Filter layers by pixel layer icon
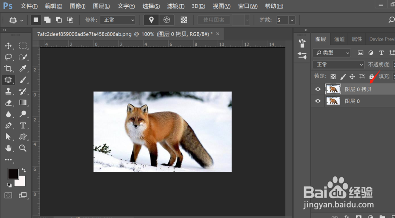Screen dimensions: 395x218 (361, 53)
